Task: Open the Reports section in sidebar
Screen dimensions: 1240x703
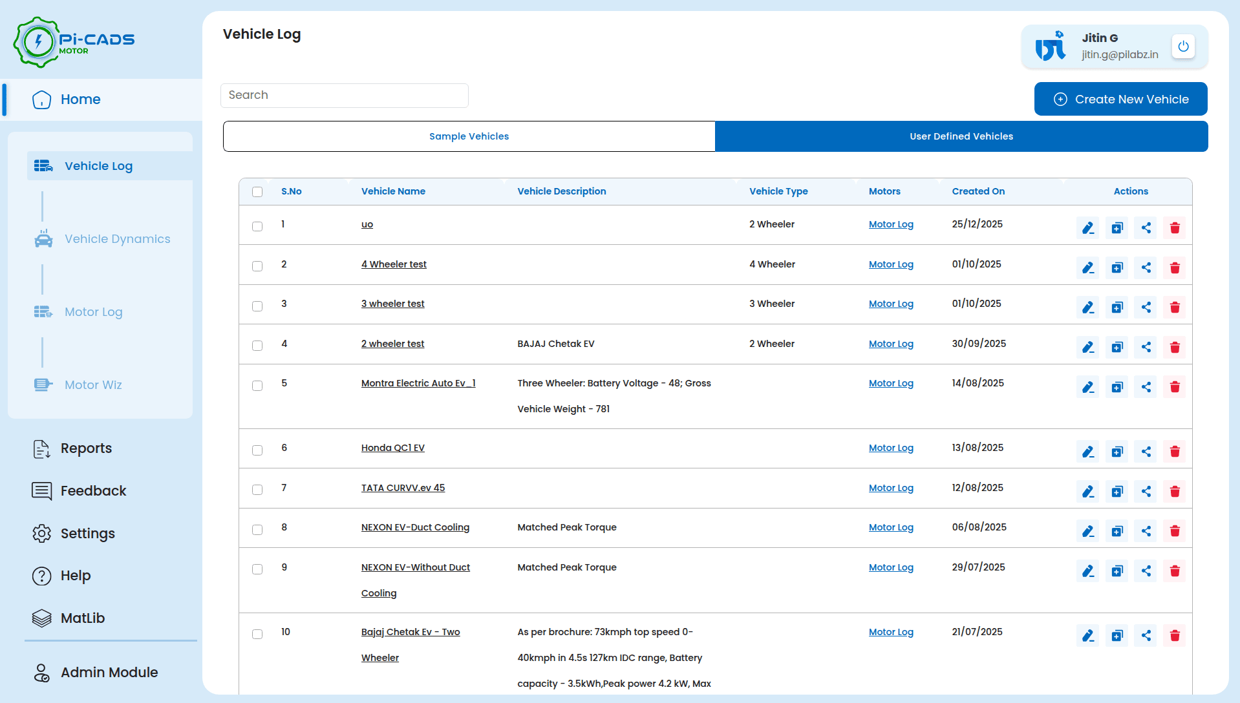Action: coord(86,448)
